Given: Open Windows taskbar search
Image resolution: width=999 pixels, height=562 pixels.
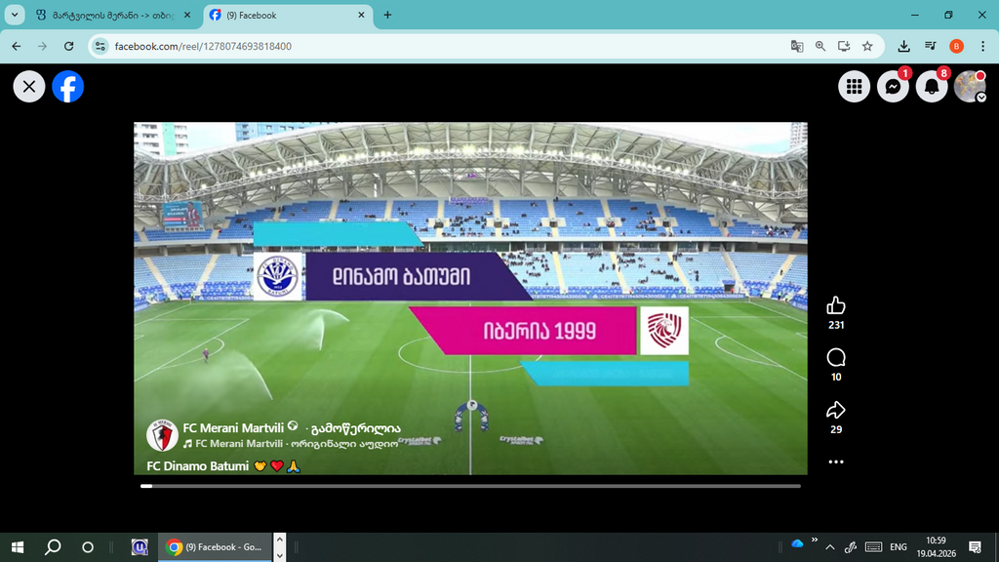Looking at the screenshot, I should (53, 546).
